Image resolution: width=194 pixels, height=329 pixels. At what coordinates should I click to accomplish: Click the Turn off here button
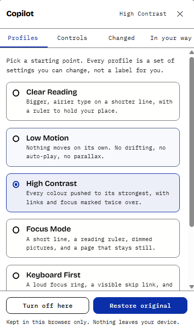coord(48,305)
